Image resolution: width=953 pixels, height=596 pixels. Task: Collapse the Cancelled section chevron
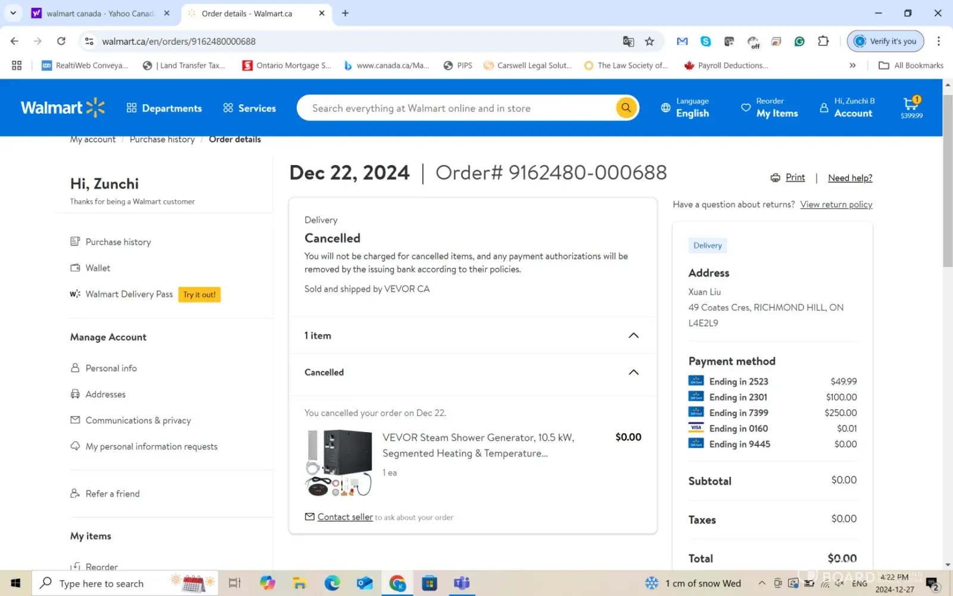tap(633, 372)
